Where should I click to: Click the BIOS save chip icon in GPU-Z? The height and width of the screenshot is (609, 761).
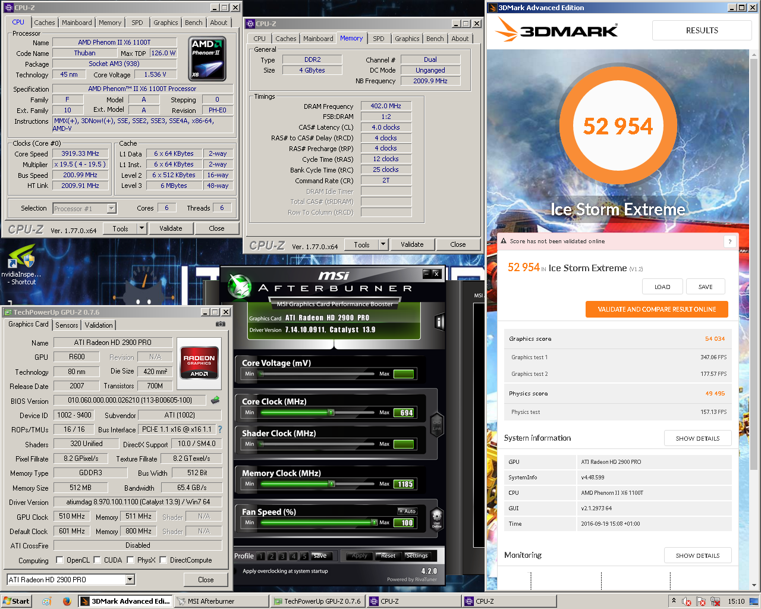click(x=215, y=400)
